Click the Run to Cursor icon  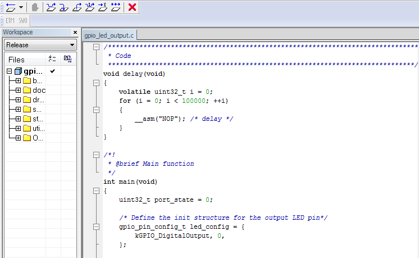pos(102,7)
